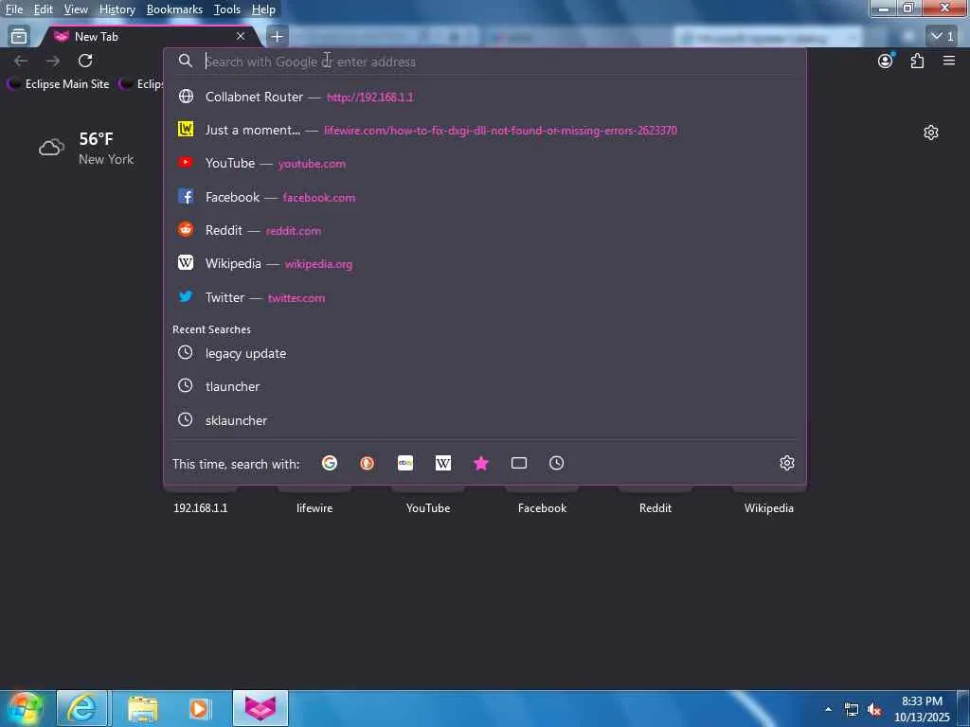Click the Eclipse browser taskbar icon
970x727 pixels.
click(260, 708)
